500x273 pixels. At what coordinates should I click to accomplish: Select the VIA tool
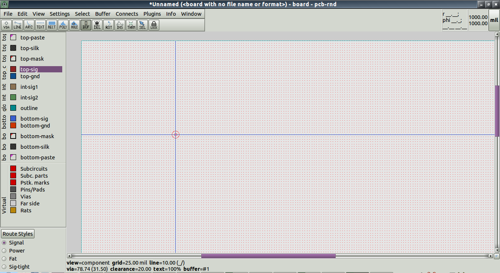tap(7, 25)
